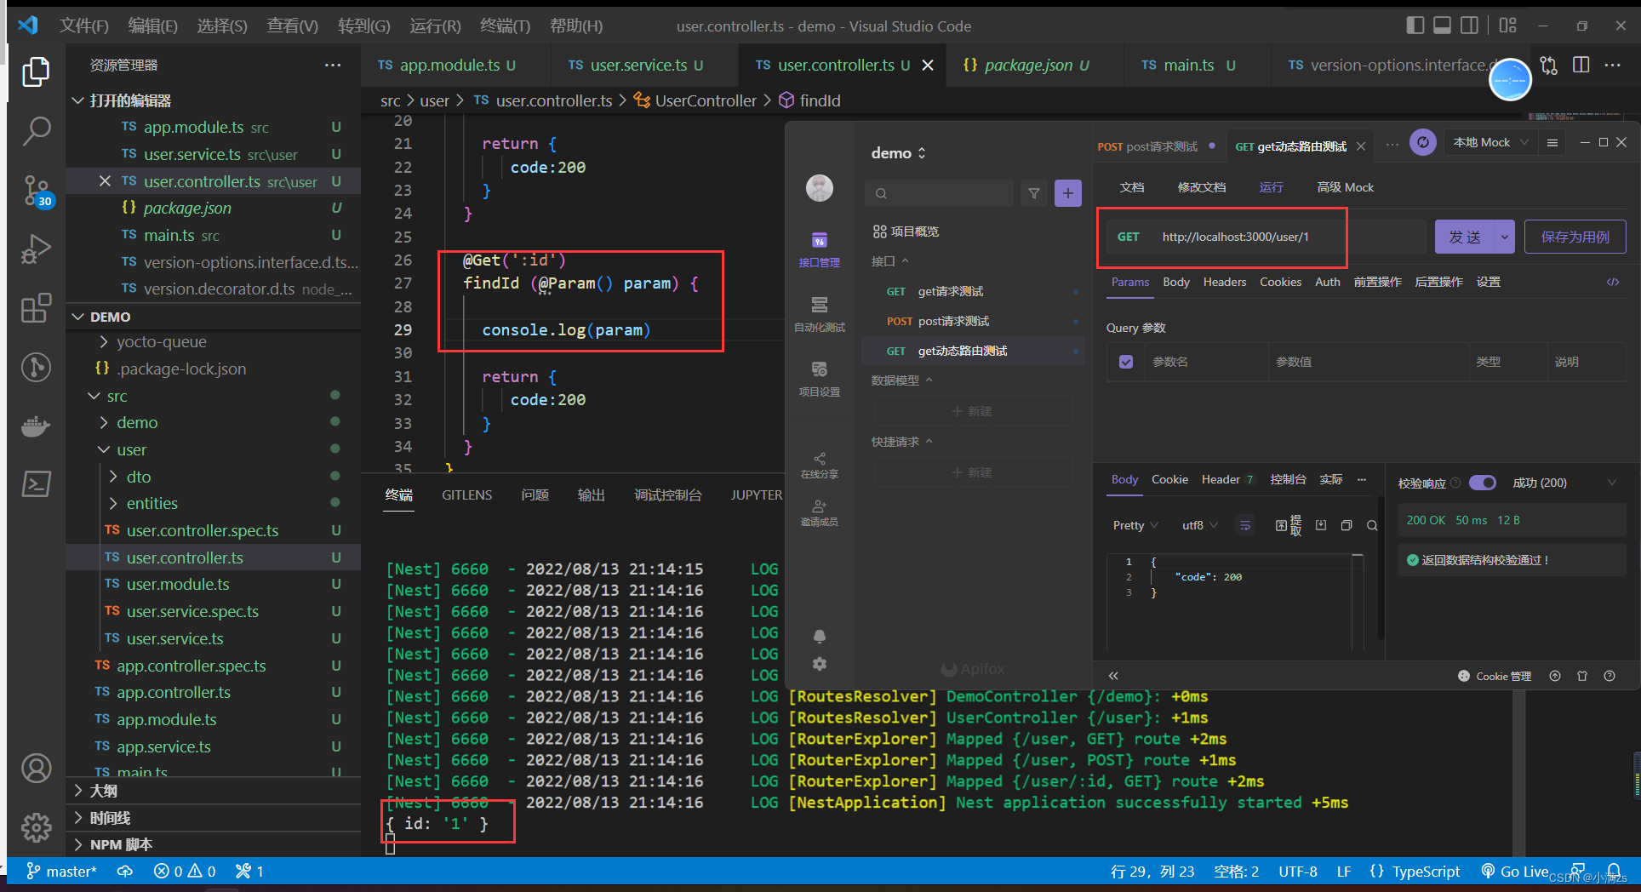Click the Apifox notification bell icon
1641x892 pixels.
820,636
